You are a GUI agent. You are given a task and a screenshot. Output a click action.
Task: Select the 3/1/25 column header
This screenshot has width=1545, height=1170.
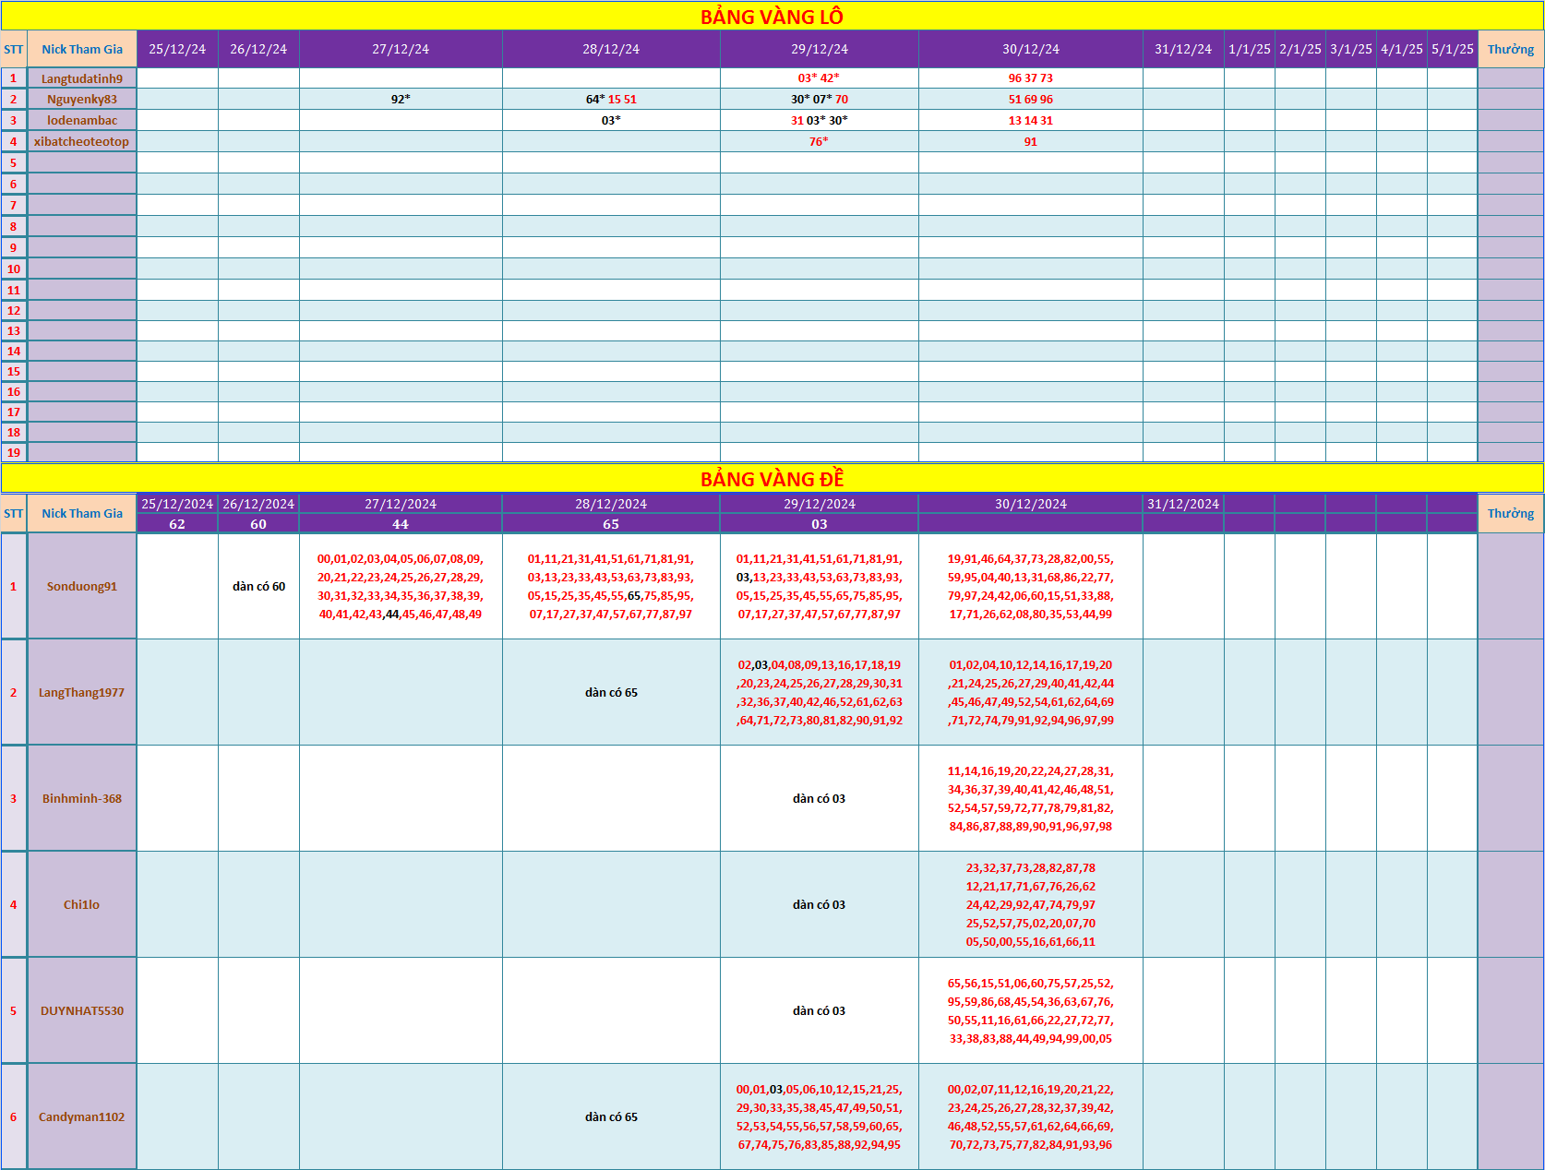[x=1351, y=49]
